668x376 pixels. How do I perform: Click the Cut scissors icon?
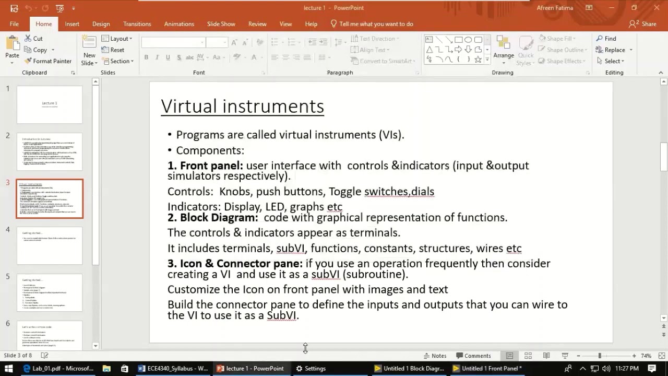(x=28, y=39)
